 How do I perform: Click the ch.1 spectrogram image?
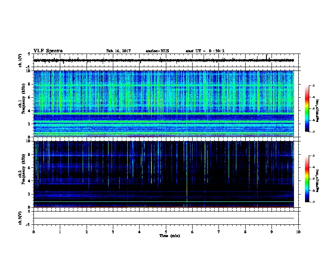[x=164, y=104]
